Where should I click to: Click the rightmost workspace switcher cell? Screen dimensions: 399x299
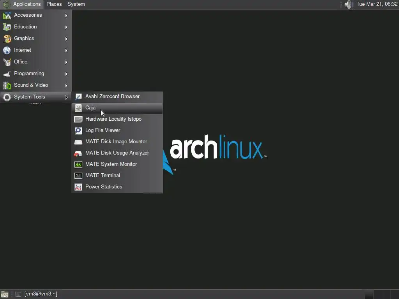(395, 294)
